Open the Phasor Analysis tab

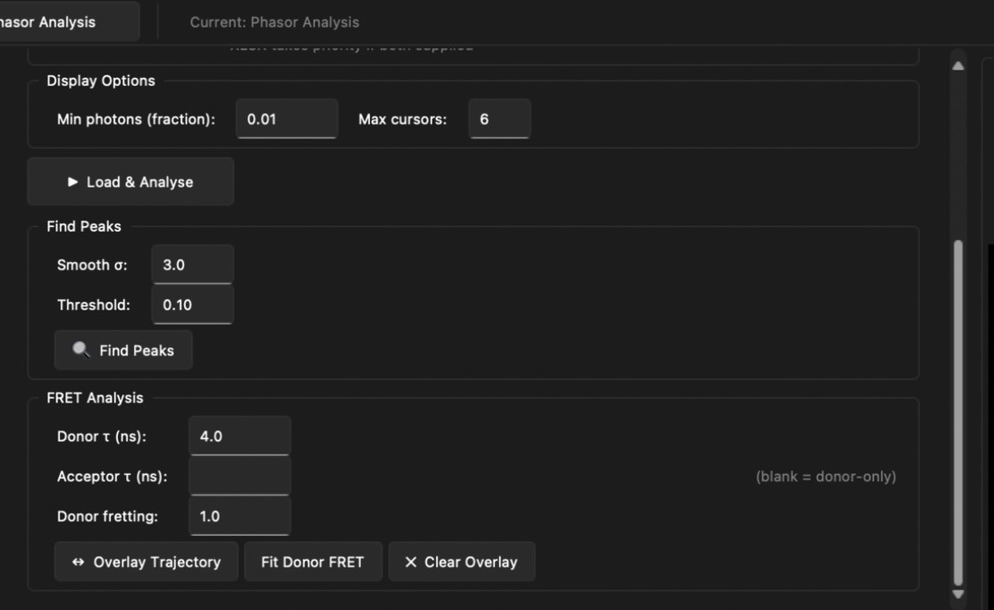[69, 21]
